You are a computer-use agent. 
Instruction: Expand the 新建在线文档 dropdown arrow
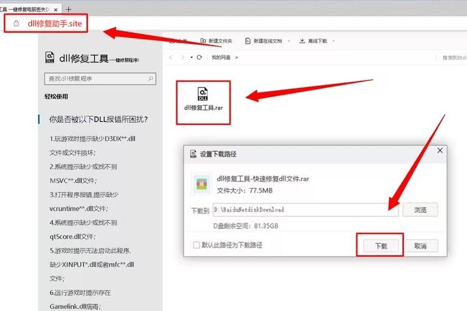(x=288, y=41)
